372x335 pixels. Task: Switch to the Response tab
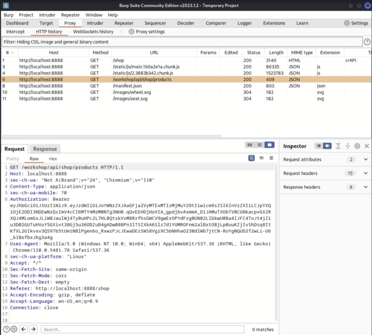[x=45, y=149]
